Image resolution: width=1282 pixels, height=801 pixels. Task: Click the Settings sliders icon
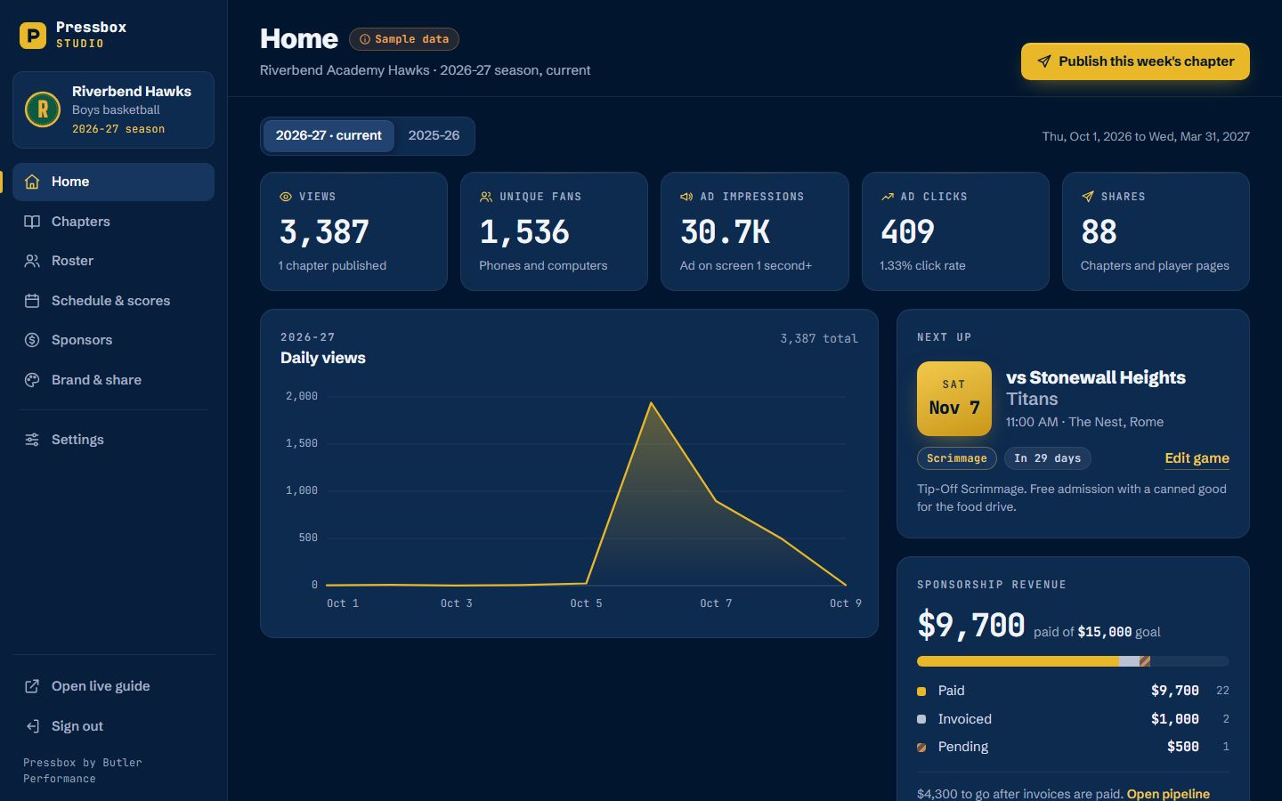tap(32, 440)
